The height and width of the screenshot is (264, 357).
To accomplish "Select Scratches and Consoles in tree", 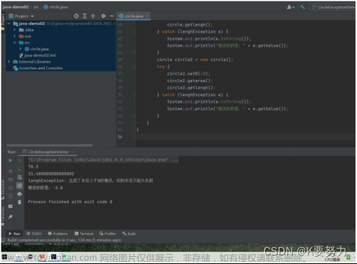I will click(38, 68).
